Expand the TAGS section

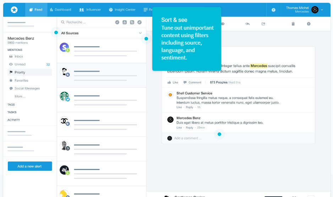pos(11,104)
